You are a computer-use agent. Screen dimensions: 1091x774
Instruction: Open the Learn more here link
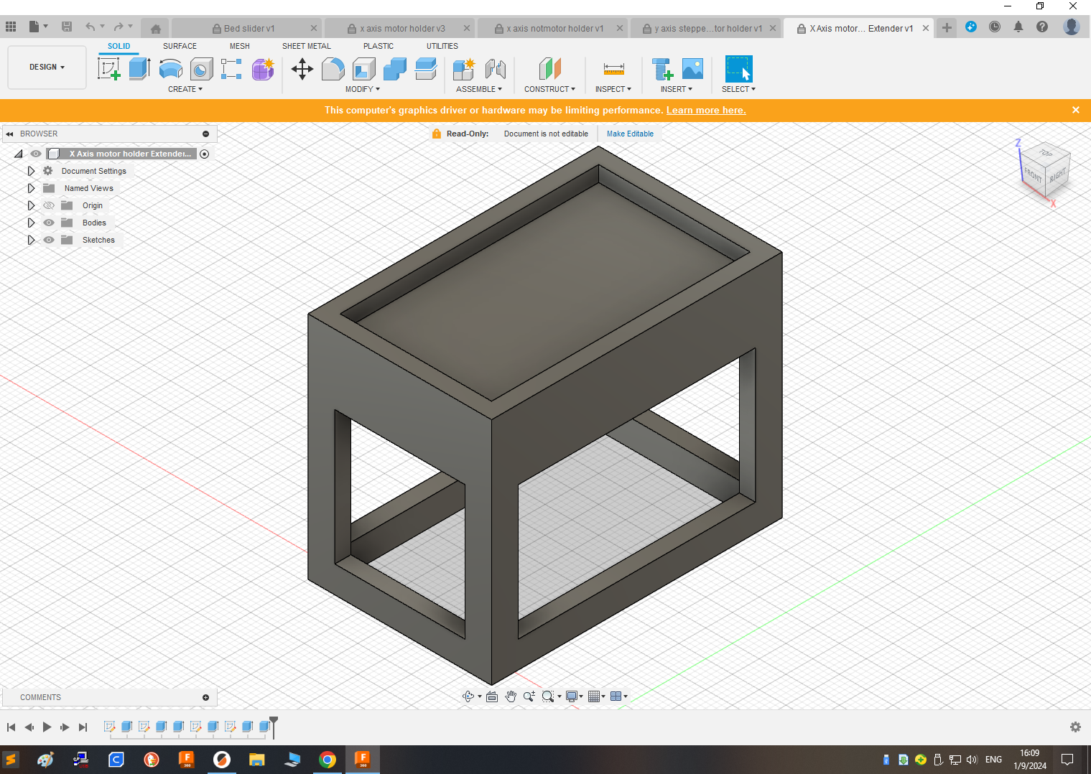tap(706, 110)
